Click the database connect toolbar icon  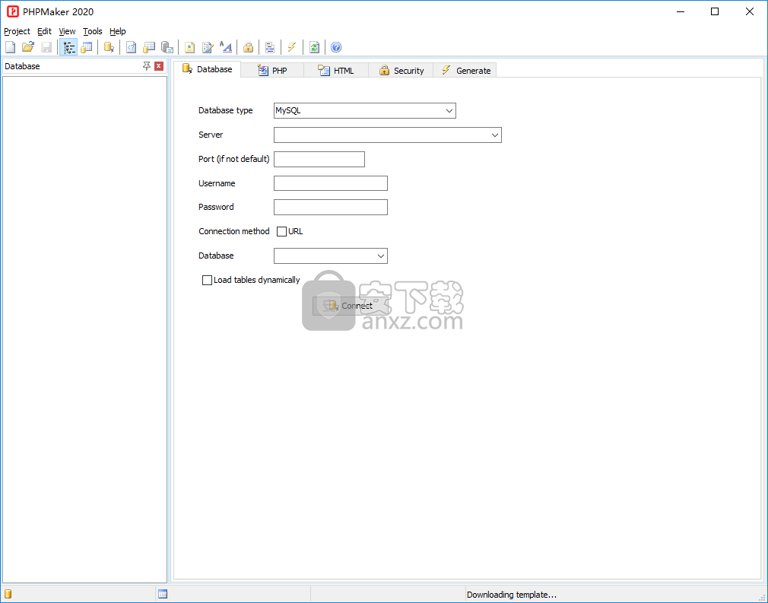coord(109,47)
